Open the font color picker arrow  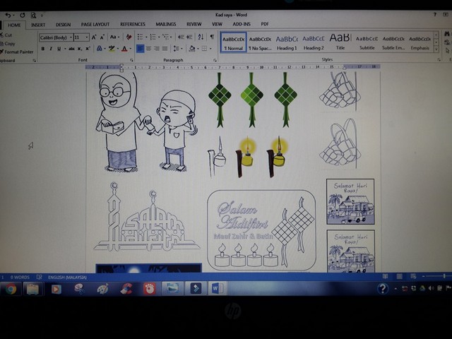click(x=131, y=49)
